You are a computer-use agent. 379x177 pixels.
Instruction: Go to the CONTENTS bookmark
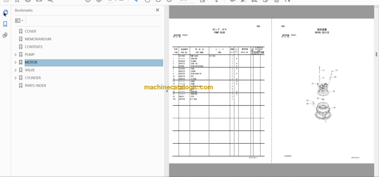tap(34, 47)
